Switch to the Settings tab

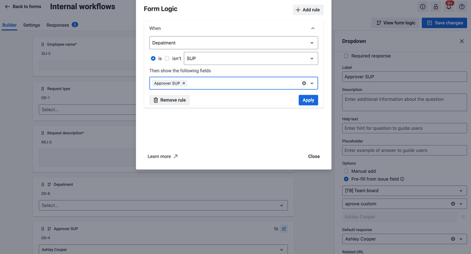coord(32,25)
